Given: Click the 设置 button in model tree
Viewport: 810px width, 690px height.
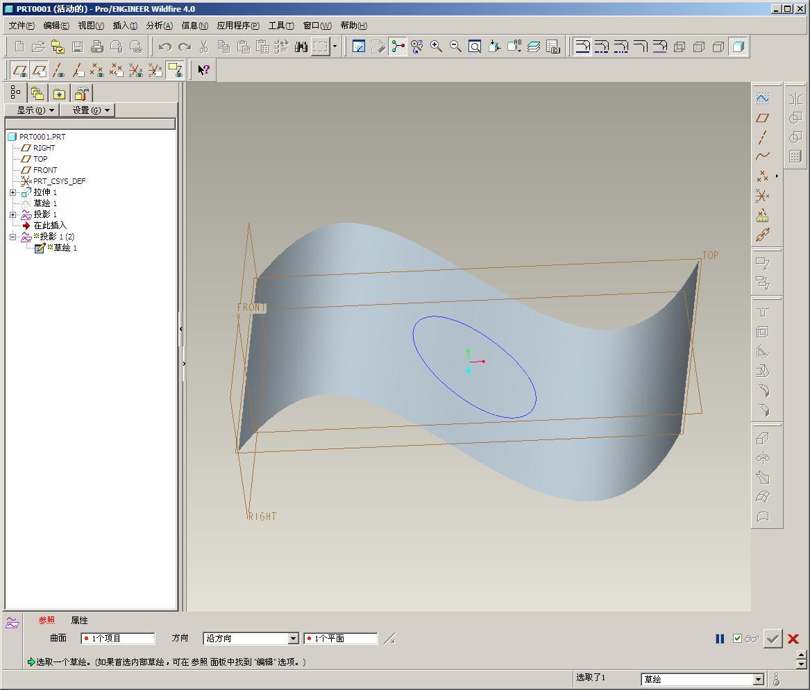Looking at the screenshot, I should [x=87, y=110].
